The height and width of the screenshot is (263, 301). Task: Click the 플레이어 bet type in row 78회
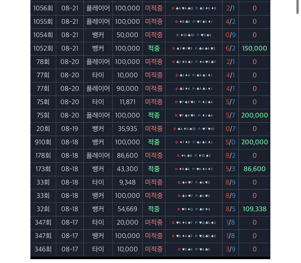tap(98, 62)
